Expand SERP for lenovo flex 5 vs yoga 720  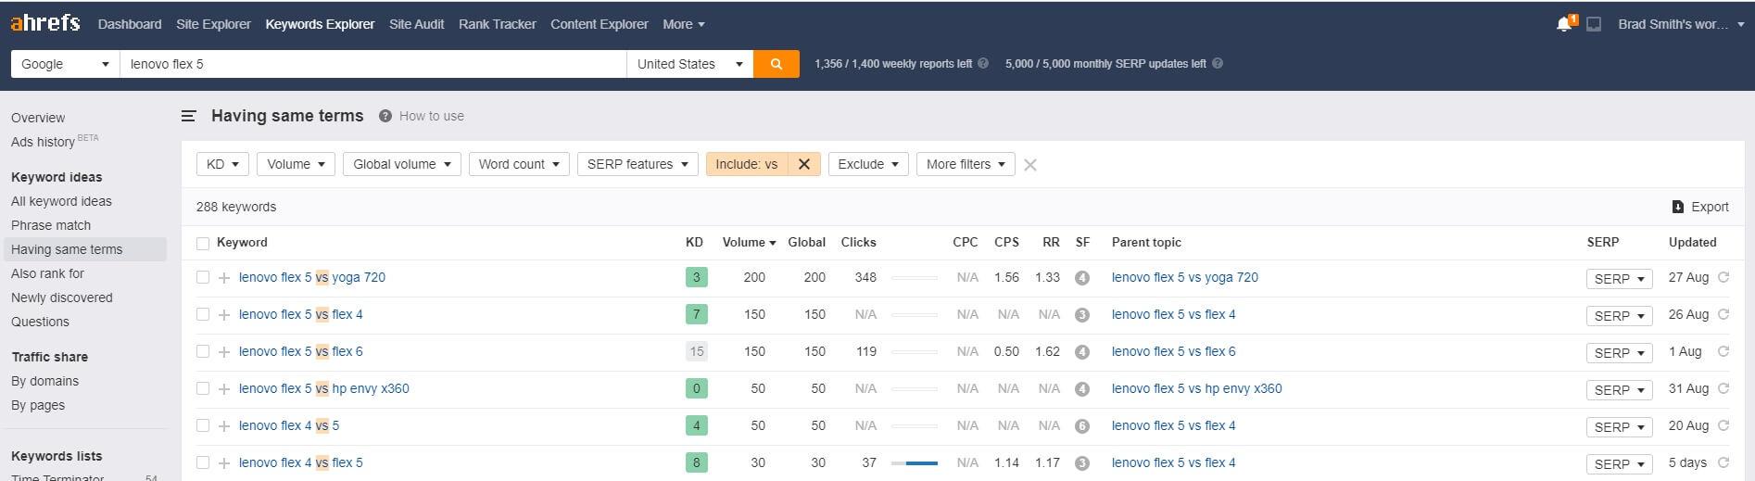click(1619, 278)
